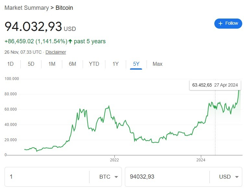The height and width of the screenshot is (191, 250).
Task: Select the 1M chart range
Action: pos(52,64)
